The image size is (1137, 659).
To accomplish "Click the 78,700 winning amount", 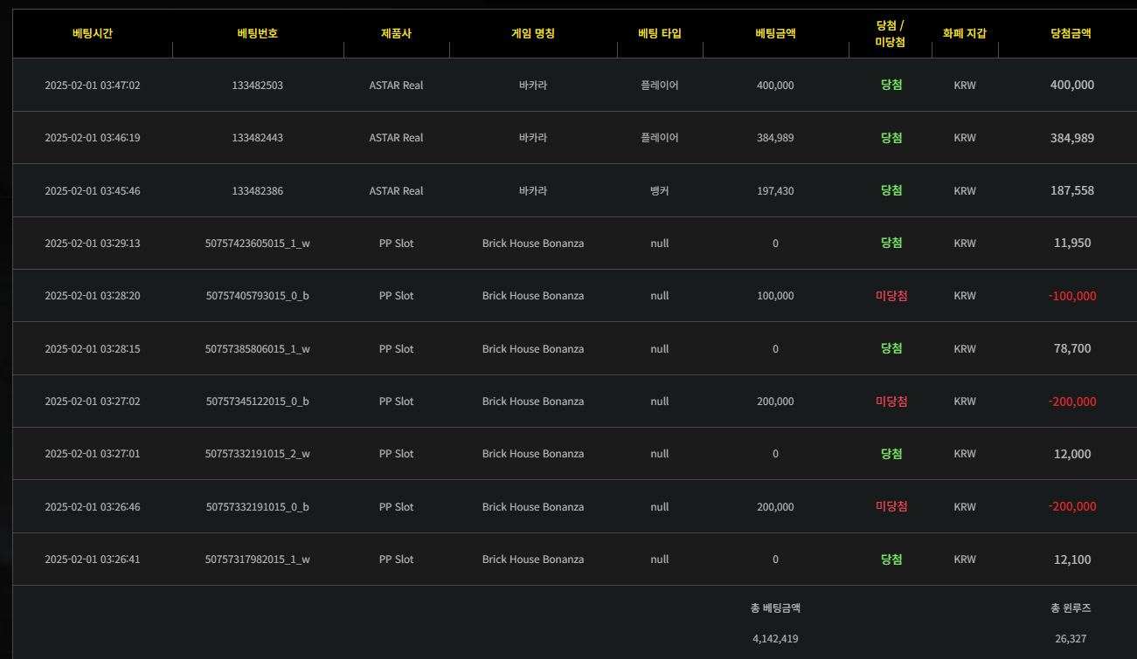I will click(x=1072, y=348).
